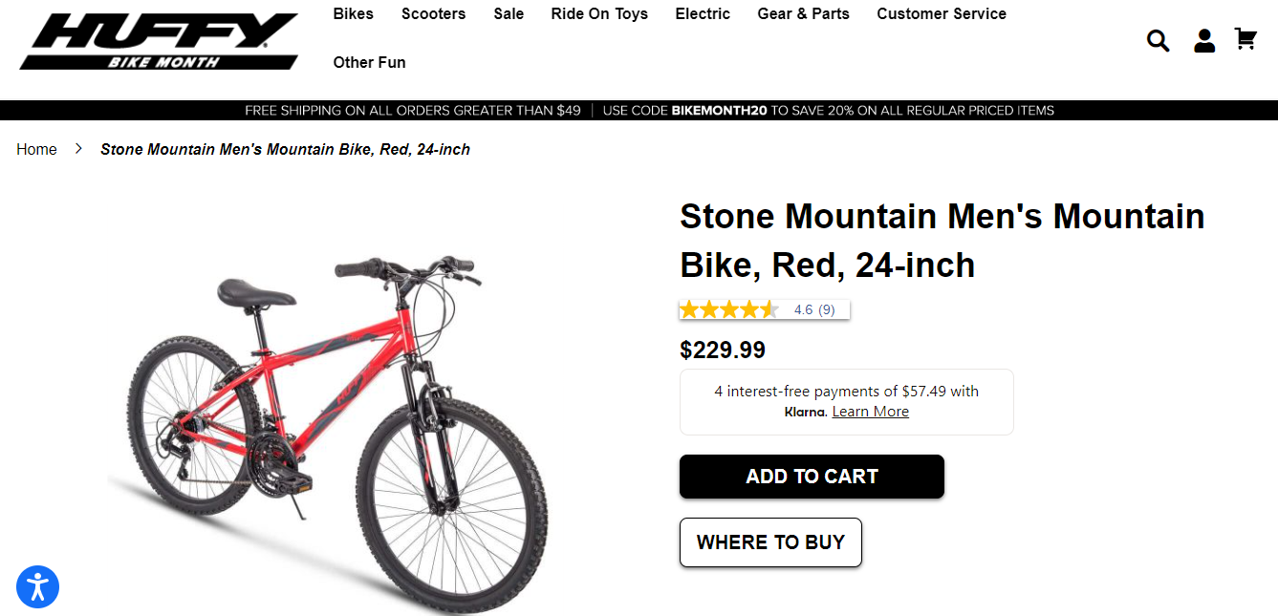Expand the Gear & Parts menu
Screen dimensions: 1278x616
[803, 14]
